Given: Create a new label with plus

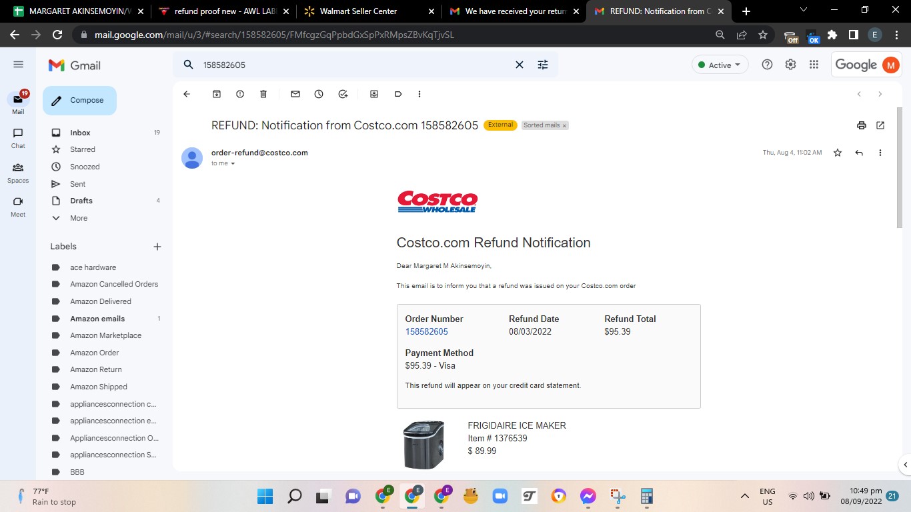Looking at the screenshot, I should (x=157, y=247).
